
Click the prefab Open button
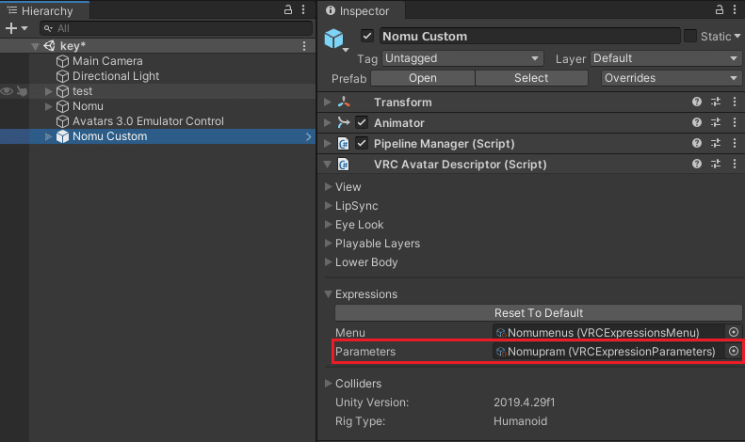click(x=423, y=78)
